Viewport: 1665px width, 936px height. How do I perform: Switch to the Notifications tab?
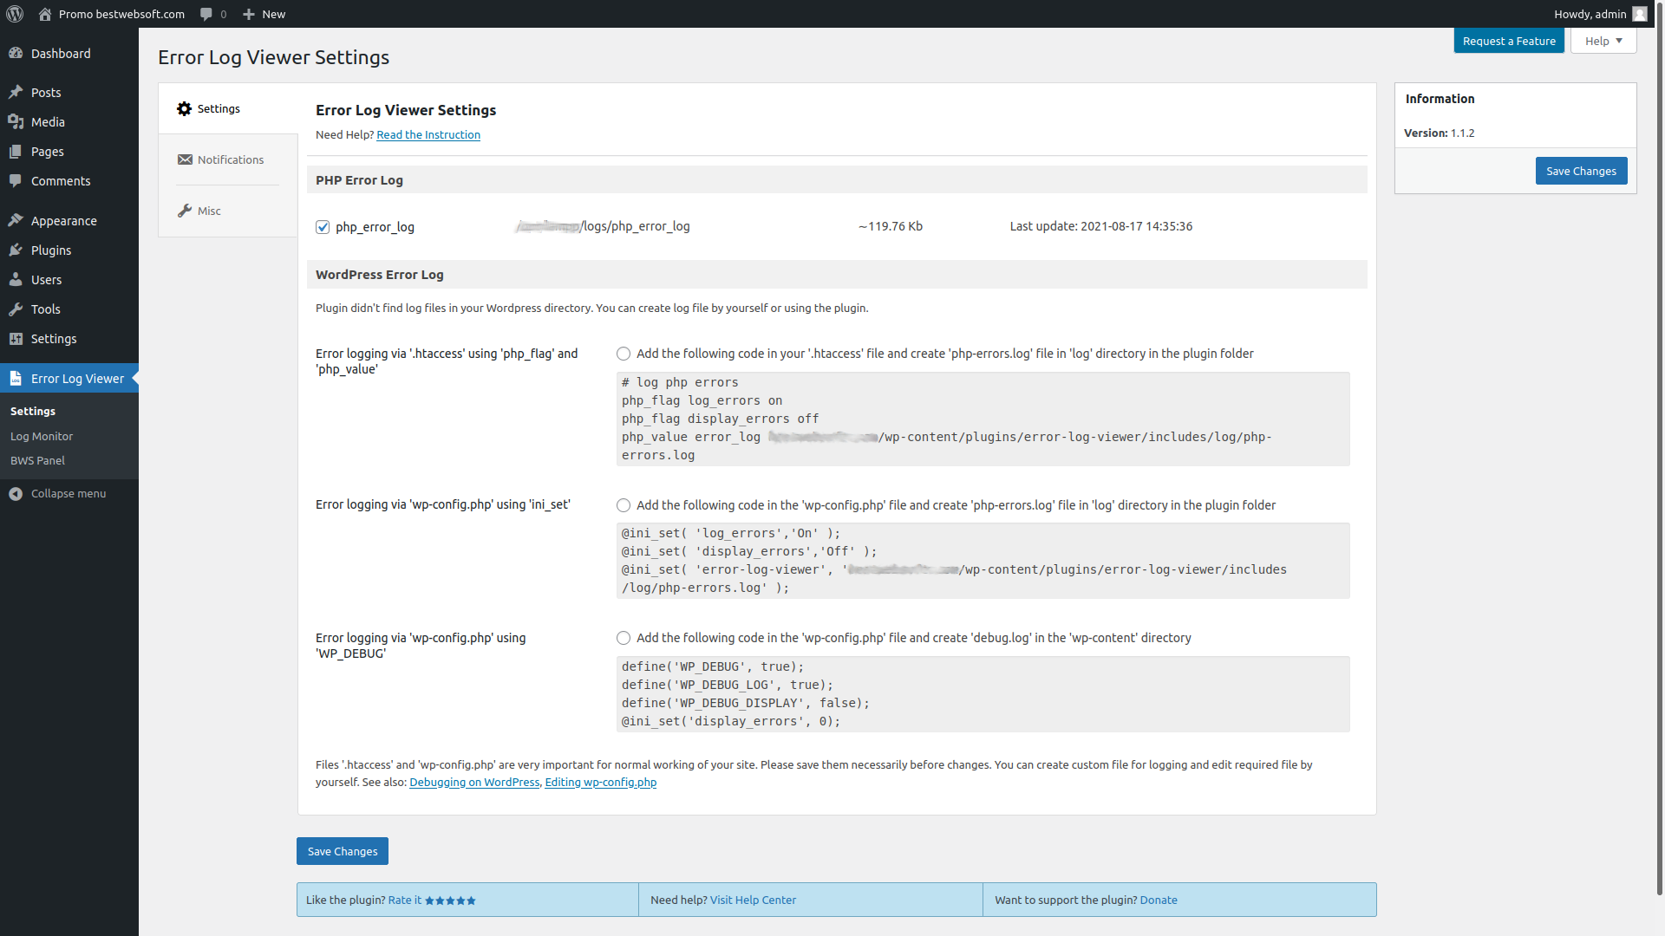click(x=230, y=159)
